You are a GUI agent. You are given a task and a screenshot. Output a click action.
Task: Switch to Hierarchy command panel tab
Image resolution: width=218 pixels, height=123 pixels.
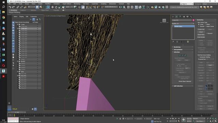180,17
